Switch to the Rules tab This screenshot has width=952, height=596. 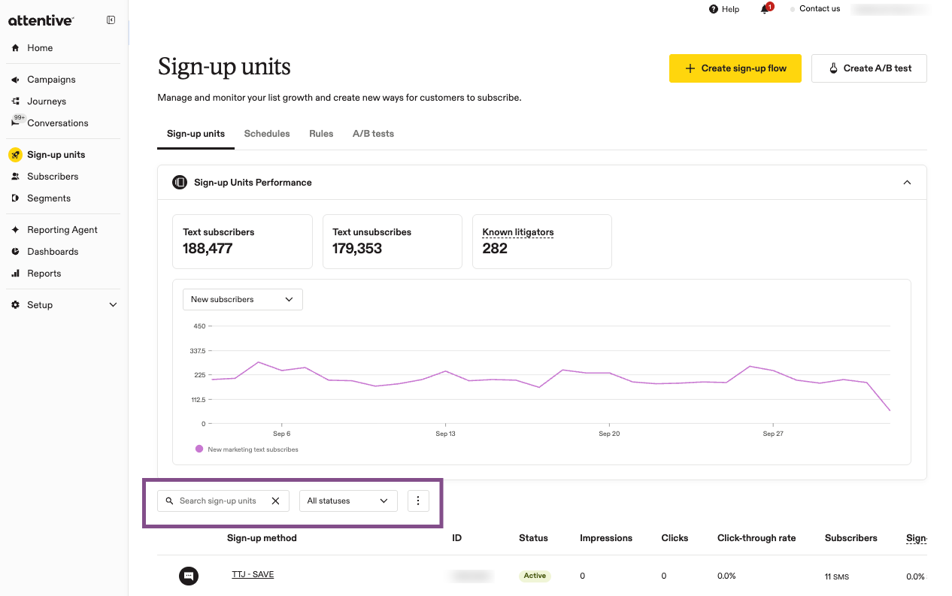[321, 134]
